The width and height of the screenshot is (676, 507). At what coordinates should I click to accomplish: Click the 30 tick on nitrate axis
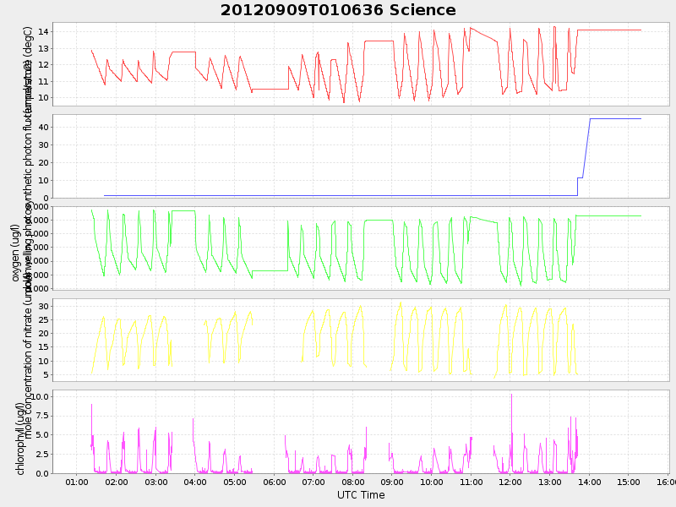[x=44, y=306]
